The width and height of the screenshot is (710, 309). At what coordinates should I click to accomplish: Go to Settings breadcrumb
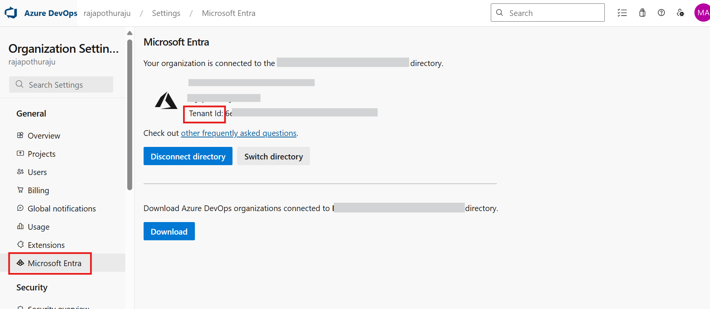point(166,13)
